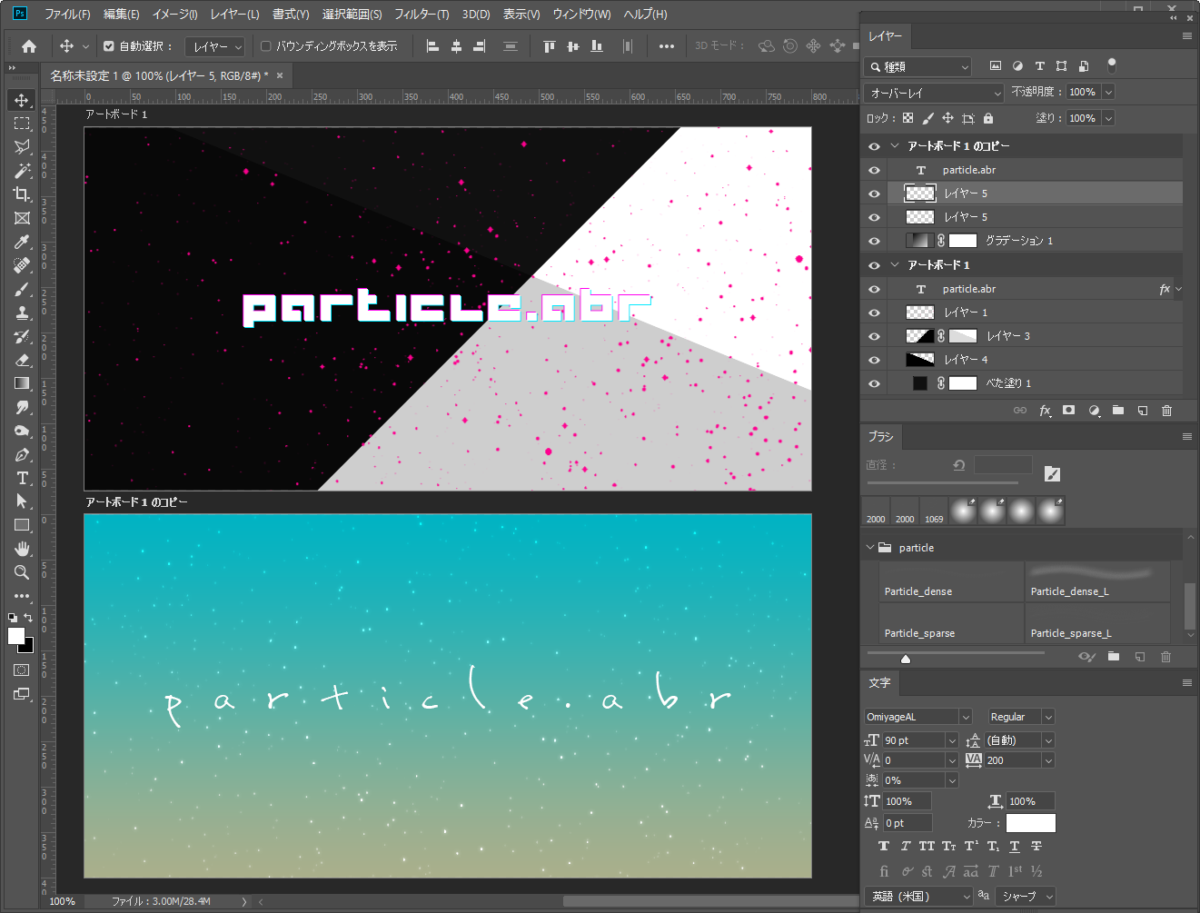Screen dimensions: 1200x913
Task: Select the Hand tool
Action: [22, 549]
